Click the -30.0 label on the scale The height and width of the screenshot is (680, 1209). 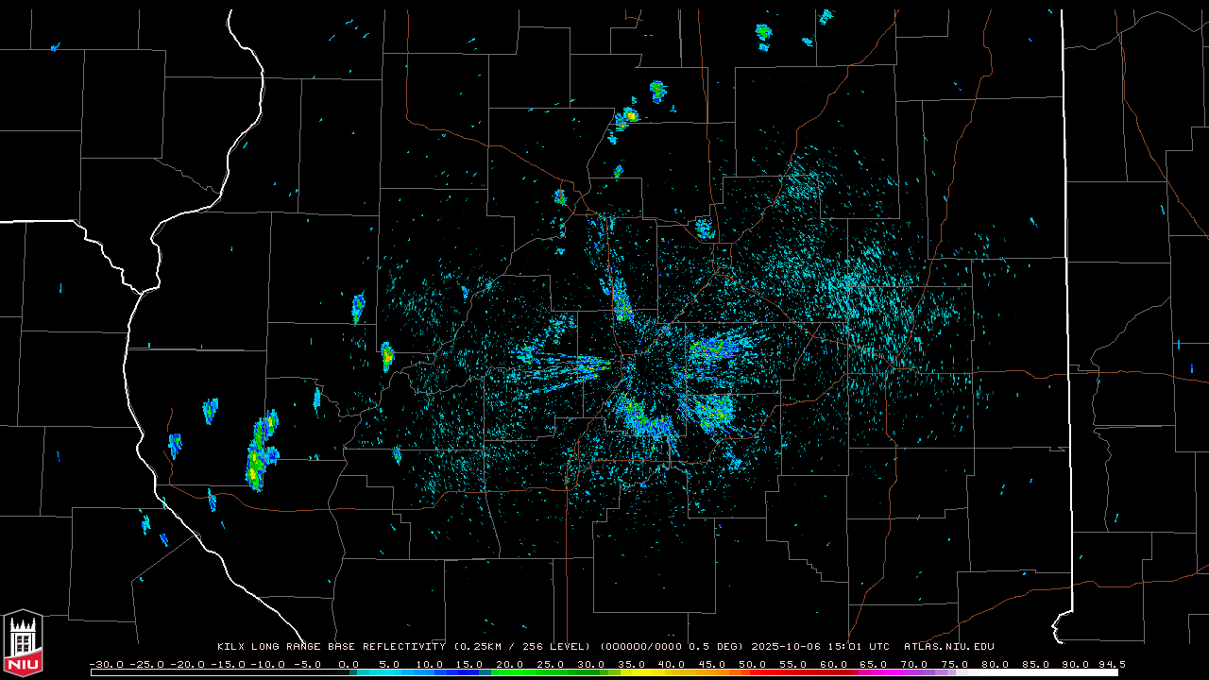coord(106,664)
